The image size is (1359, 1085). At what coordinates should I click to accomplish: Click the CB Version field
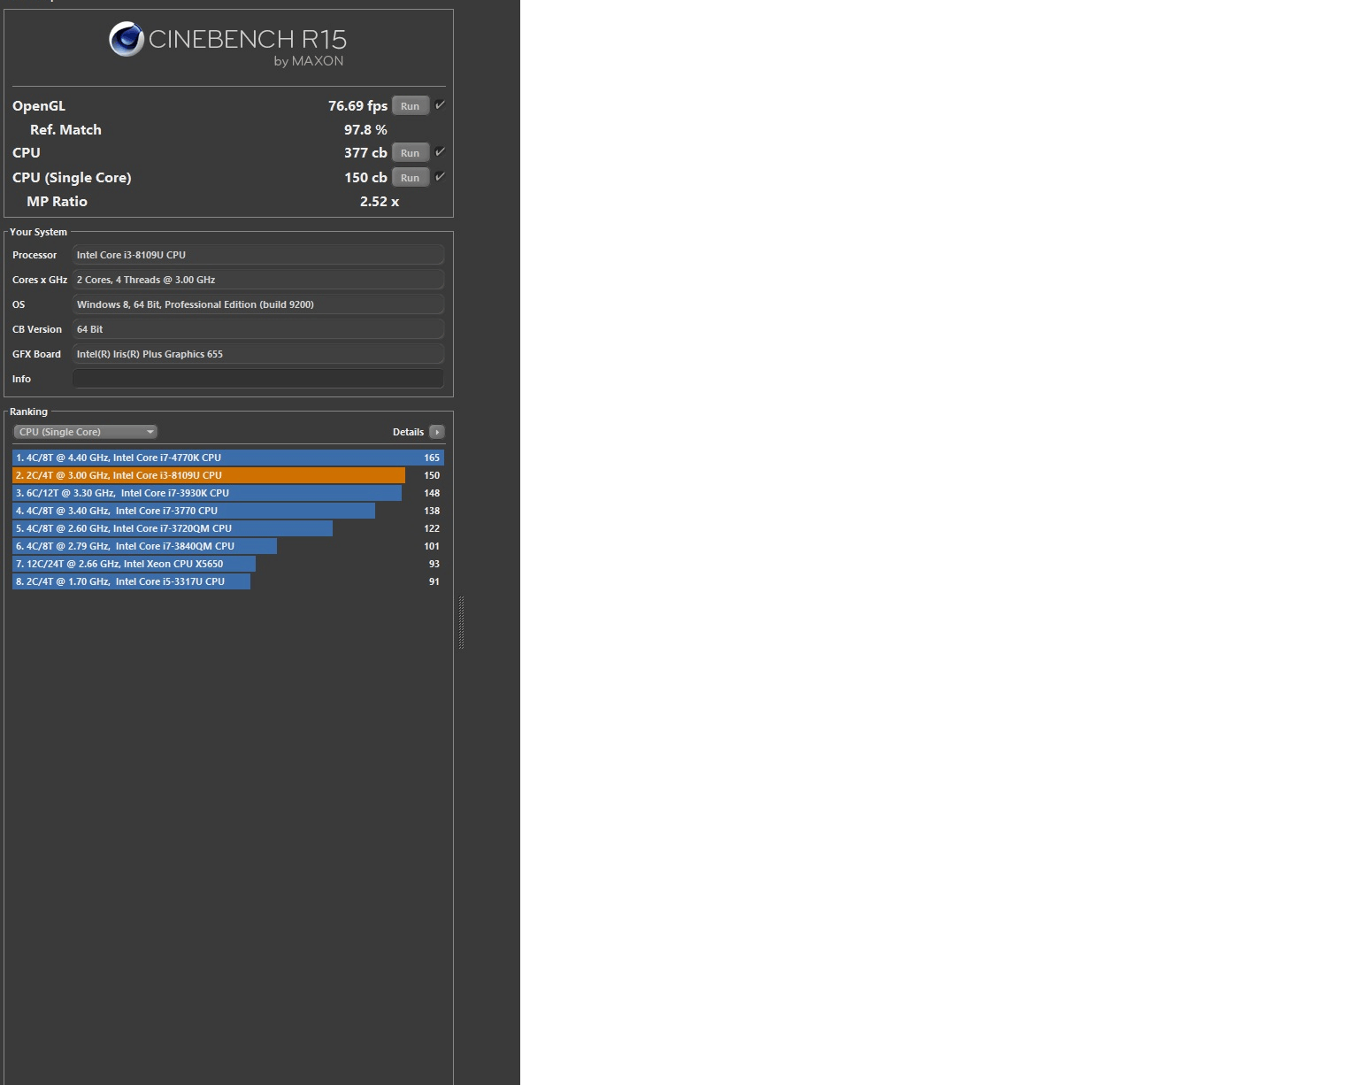[x=257, y=329]
